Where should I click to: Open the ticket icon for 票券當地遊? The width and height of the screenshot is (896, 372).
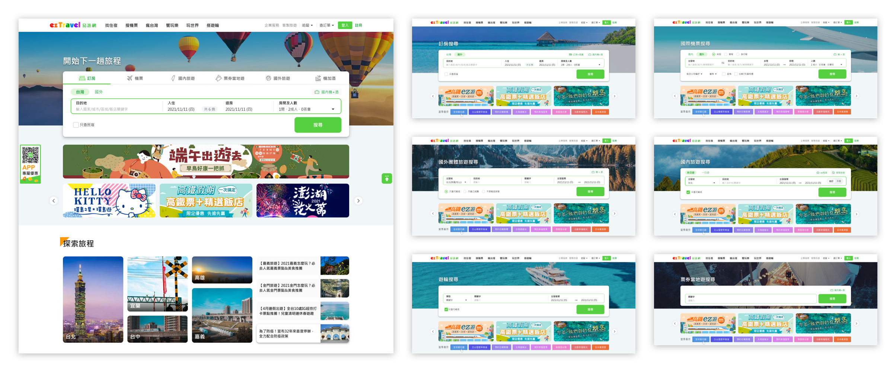pos(219,78)
